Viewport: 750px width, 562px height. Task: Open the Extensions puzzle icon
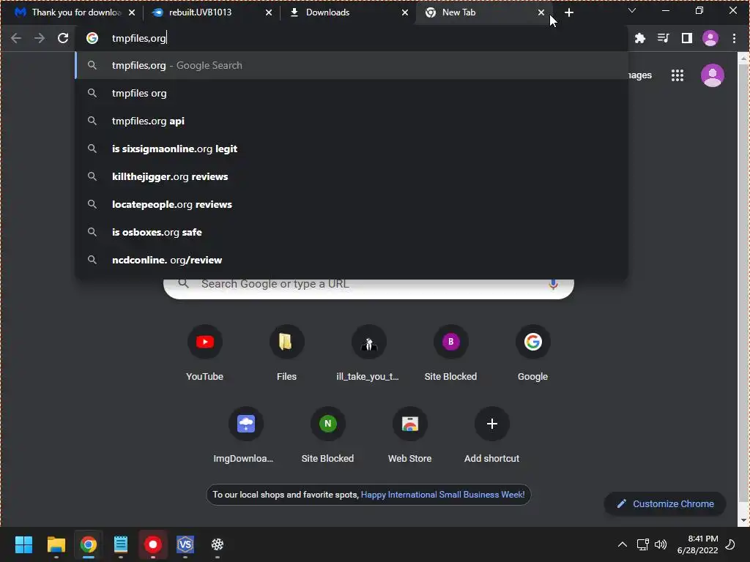(x=639, y=38)
